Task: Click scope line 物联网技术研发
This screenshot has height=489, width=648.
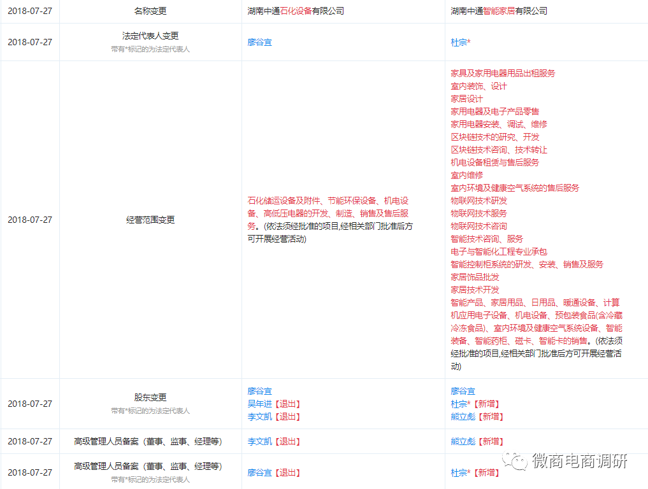Action: [x=479, y=201]
